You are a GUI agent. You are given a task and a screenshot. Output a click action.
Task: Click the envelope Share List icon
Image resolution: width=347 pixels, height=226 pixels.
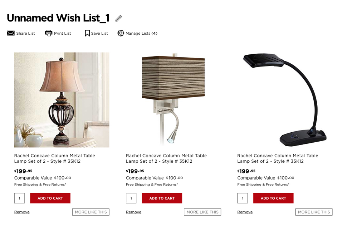click(x=11, y=33)
